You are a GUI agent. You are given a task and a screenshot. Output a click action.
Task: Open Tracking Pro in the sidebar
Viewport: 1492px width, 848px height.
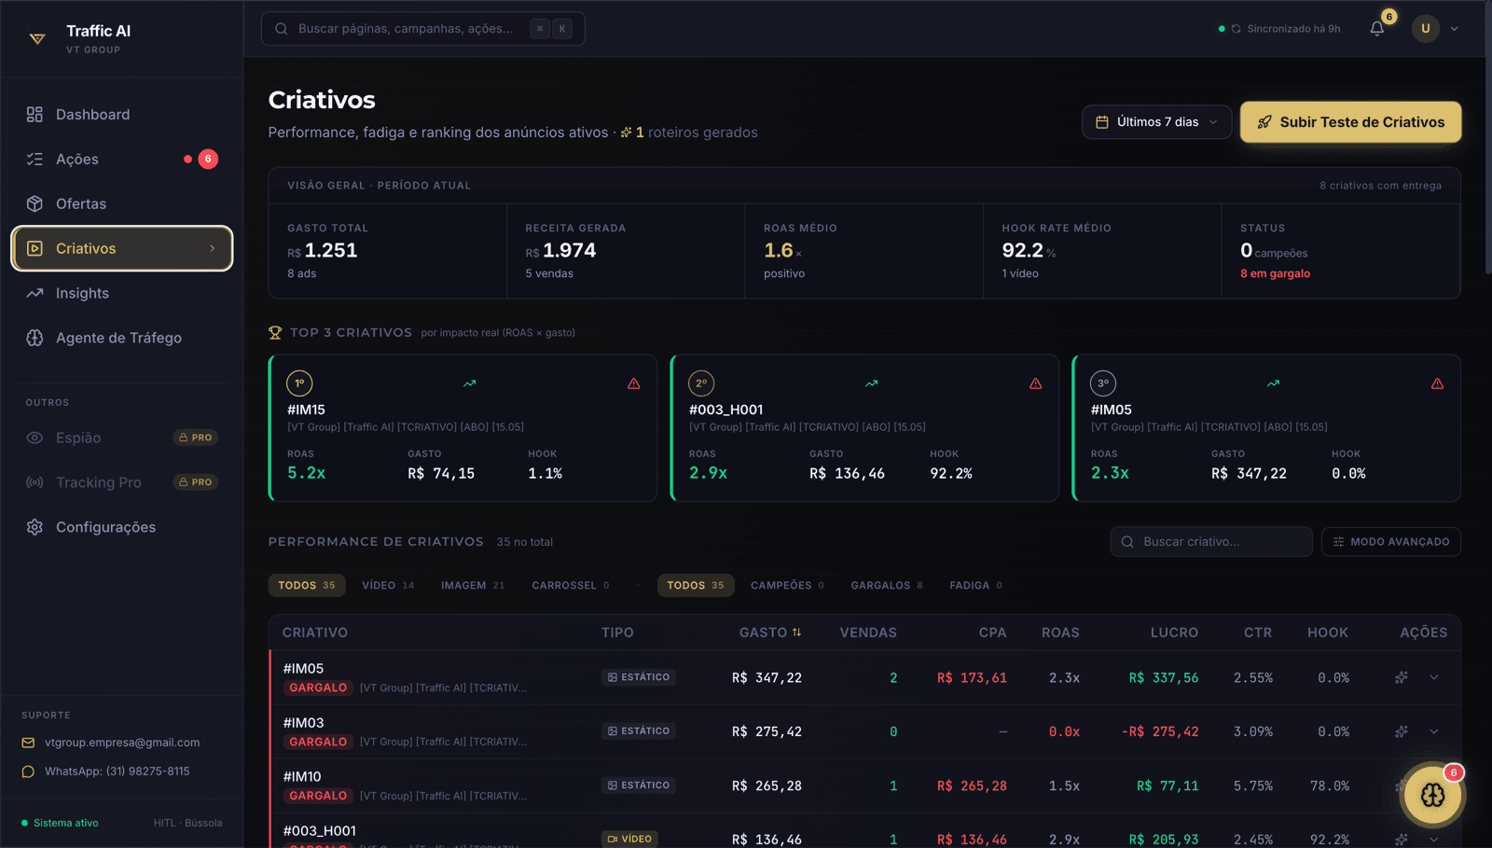tap(121, 482)
